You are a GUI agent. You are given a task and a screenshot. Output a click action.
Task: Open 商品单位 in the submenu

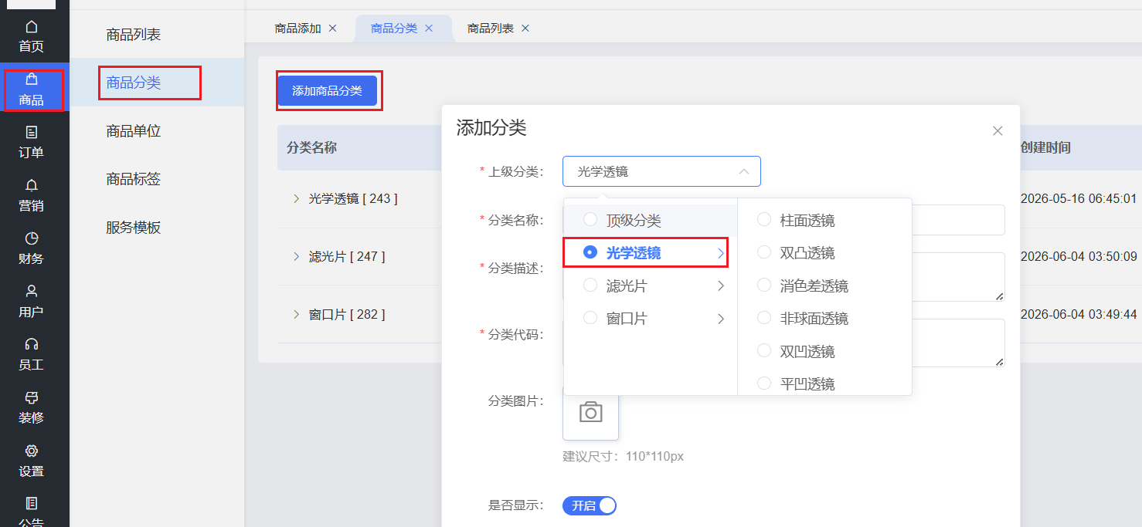134,131
